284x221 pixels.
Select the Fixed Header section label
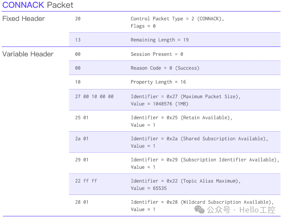[24, 19]
